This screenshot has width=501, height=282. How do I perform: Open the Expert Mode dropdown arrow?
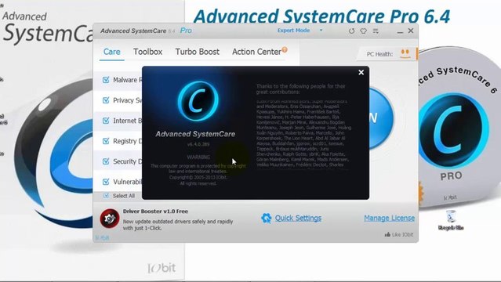coord(321,31)
